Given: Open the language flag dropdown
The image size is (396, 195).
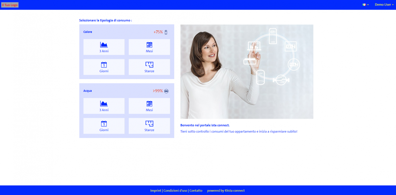Looking at the screenshot, I should tap(366, 5).
